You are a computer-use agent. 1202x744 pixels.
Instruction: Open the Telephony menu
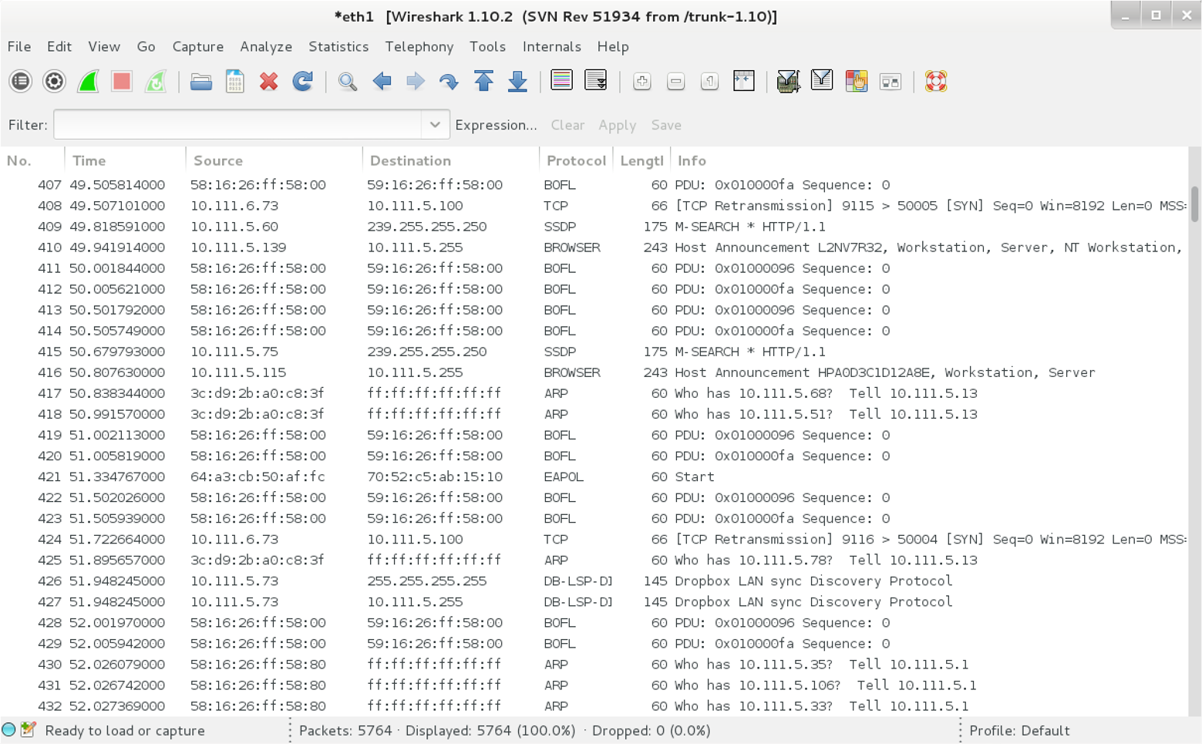[419, 46]
